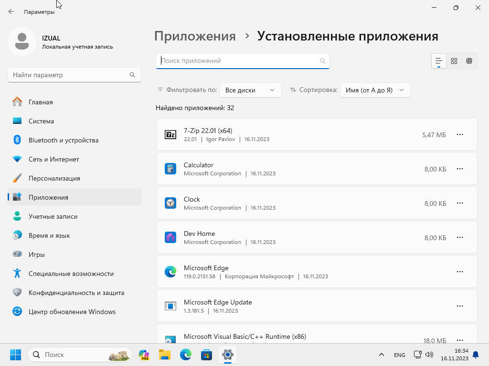The width and height of the screenshot is (489, 366).
Task: Go to 'Система' settings section
Action: (x=41, y=121)
